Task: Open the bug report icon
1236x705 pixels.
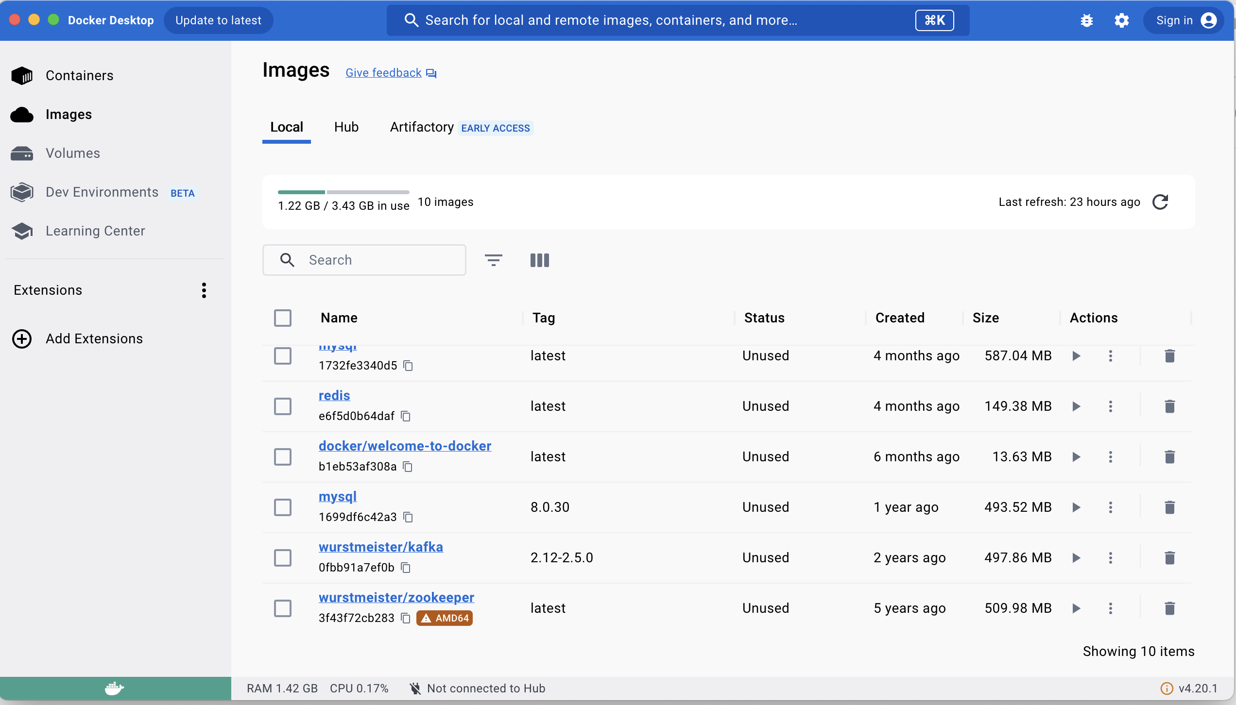Action: [1086, 20]
